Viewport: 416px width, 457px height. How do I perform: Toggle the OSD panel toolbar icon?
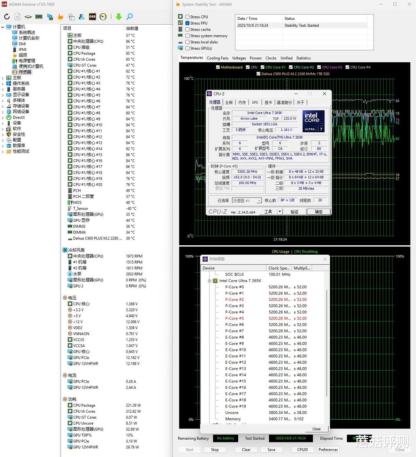(x=92, y=17)
